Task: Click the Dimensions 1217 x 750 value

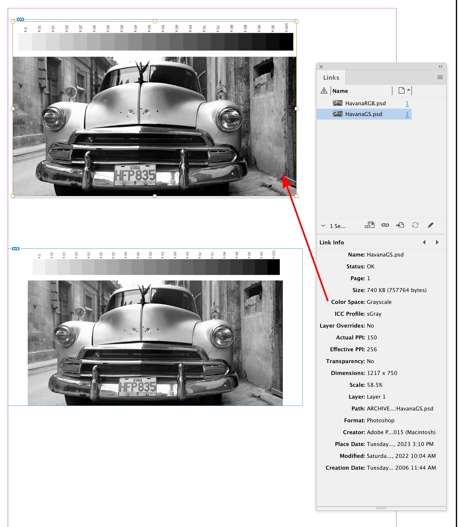Action: 382,373
